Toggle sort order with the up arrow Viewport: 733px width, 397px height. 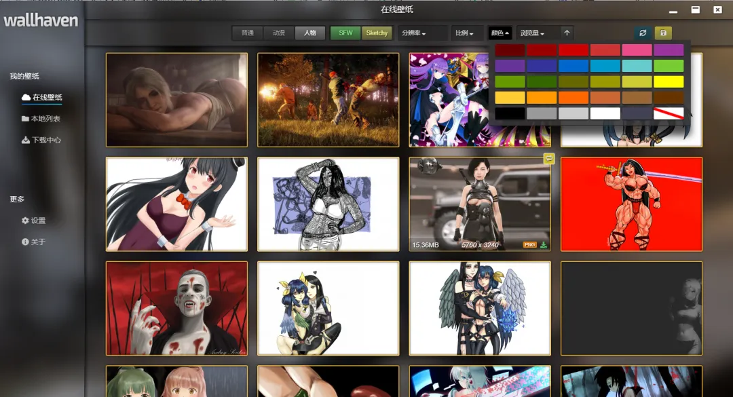[567, 33]
